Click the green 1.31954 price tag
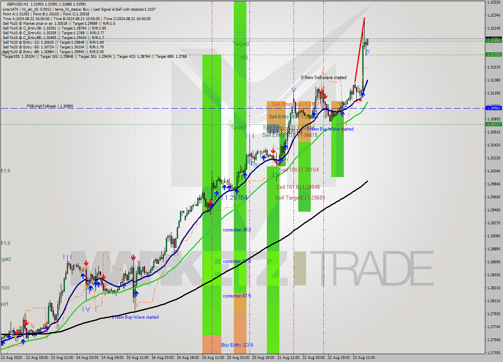503x362 pixels. coord(494,41)
